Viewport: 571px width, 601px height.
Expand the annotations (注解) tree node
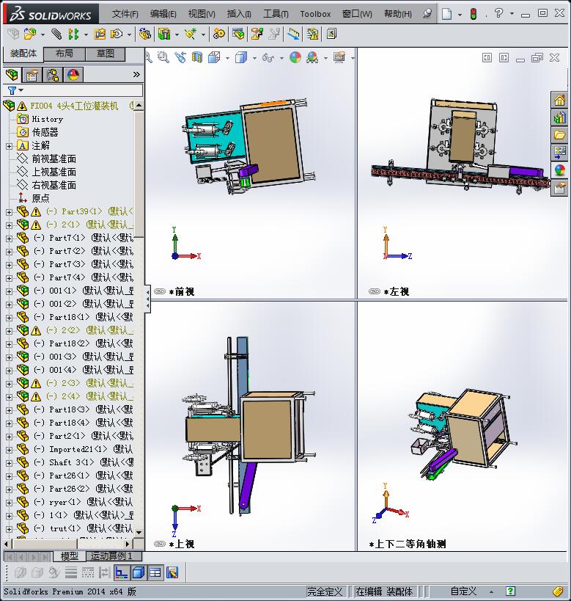pyautogui.click(x=10, y=147)
